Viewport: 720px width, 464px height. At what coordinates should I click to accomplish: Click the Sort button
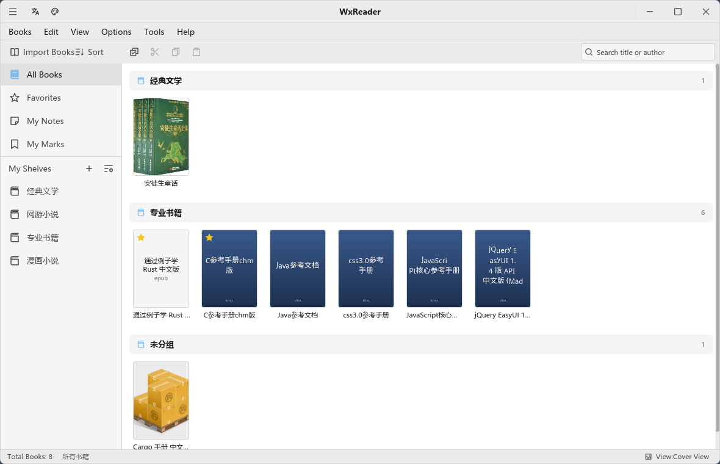(x=90, y=52)
